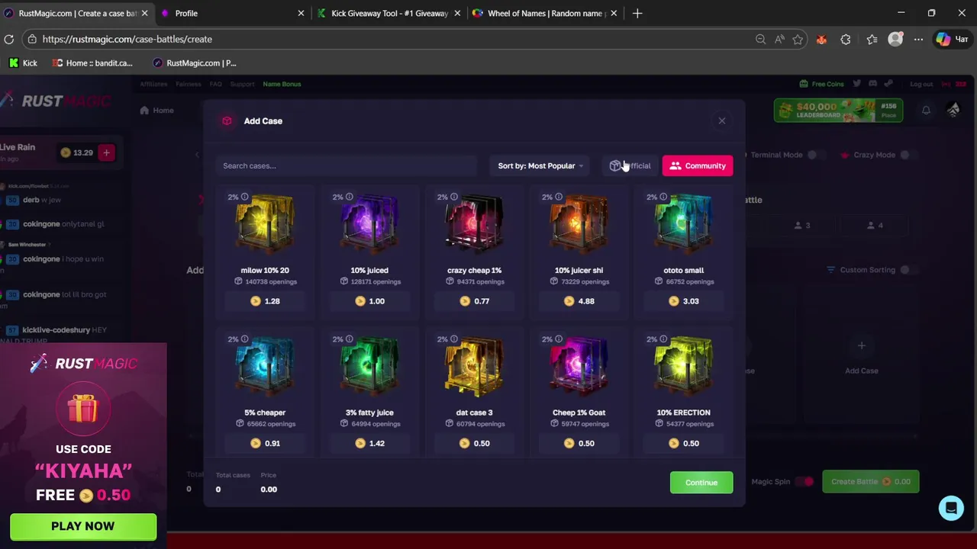Open info icon on ototo small case
This screenshot has height=549, width=977.
coord(663,197)
